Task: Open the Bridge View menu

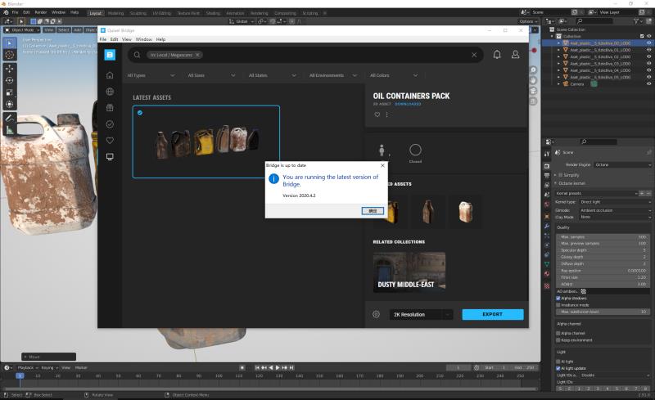Action: [127, 39]
